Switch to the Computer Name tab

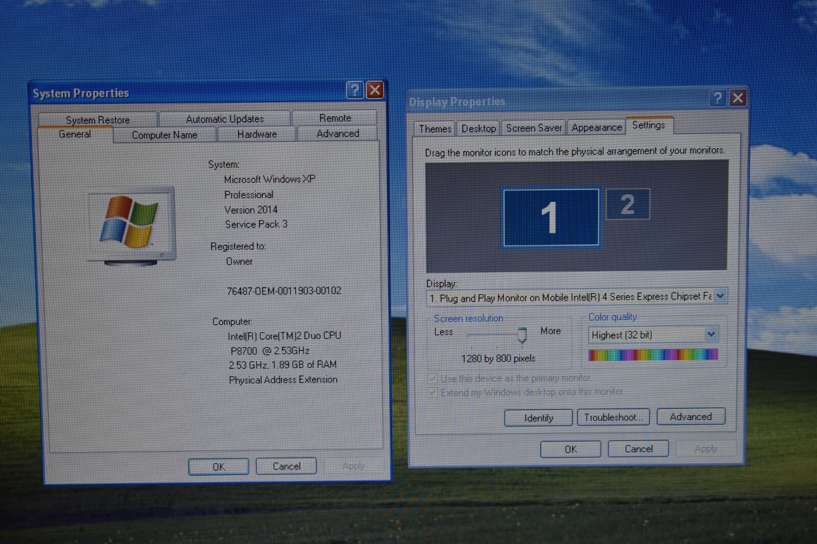(x=164, y=135)
